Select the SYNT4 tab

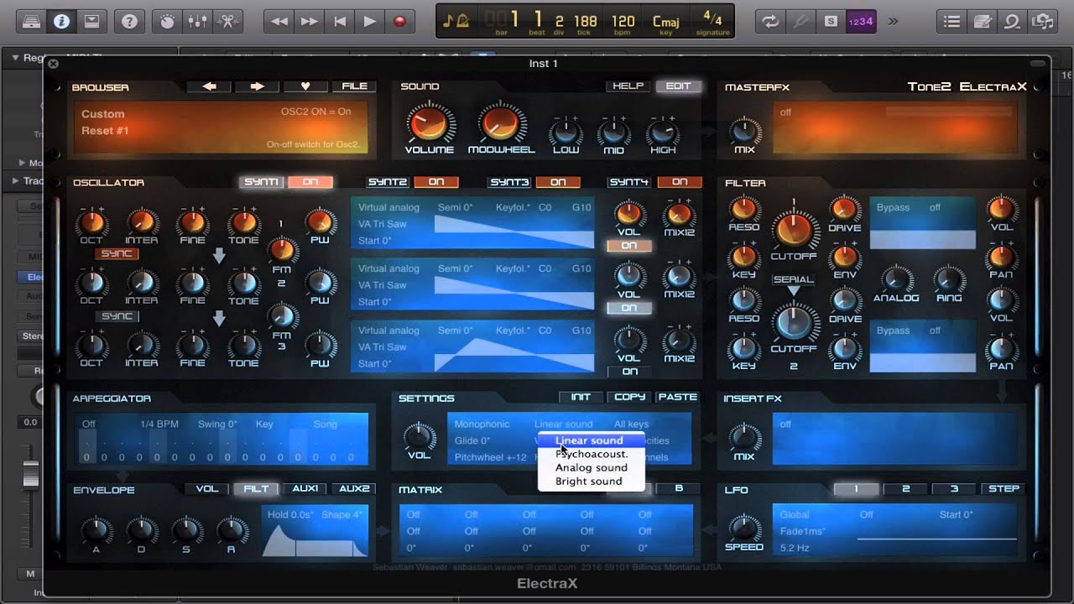tap(628, 182)
